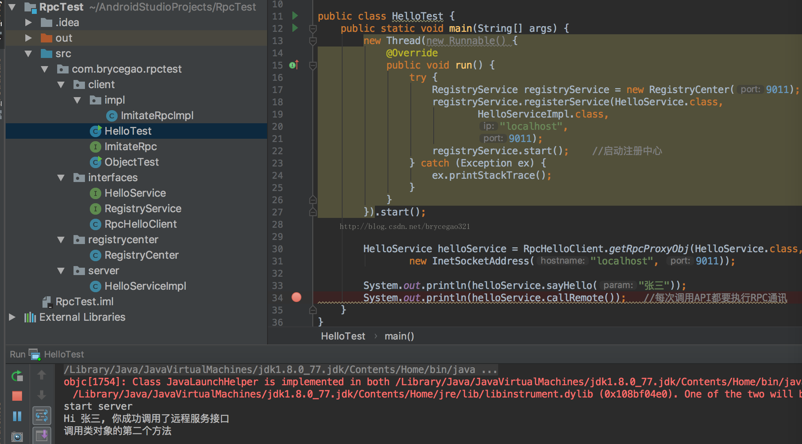Move up the stack trace with up arrow
This screenshot has width=802, height=444.
(42, 375)
